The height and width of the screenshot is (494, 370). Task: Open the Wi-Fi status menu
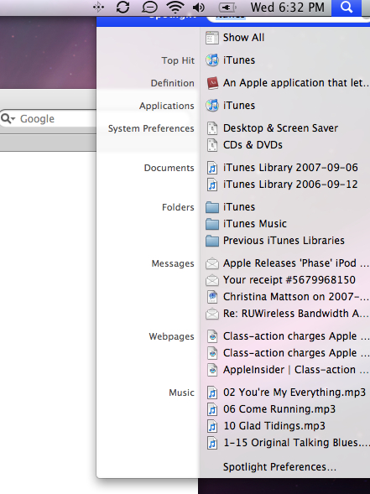pos(175,7)
